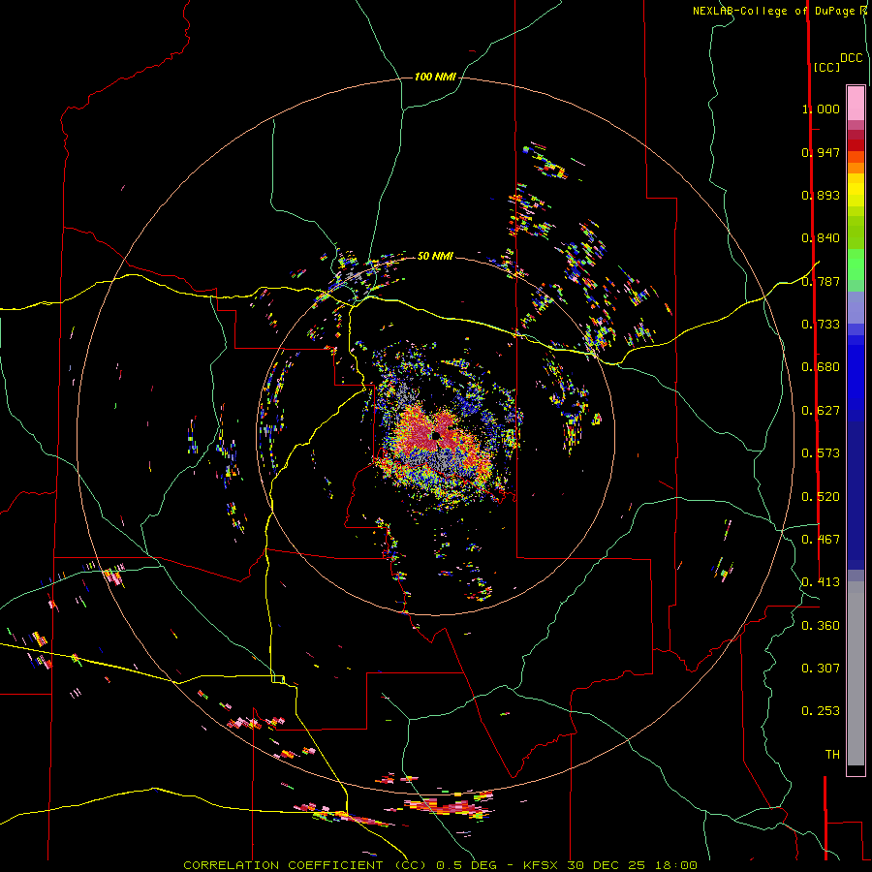Click the CORRELATION COEFFICIENT (CC) caption text
872x872 pixels.
[305, 865]
